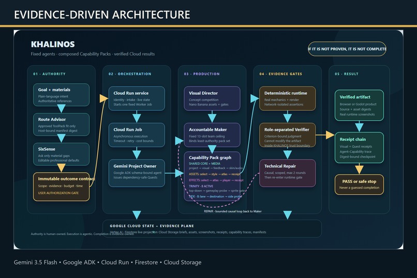Click 'Cannot modify the artifact' line

tap(282, 141)
